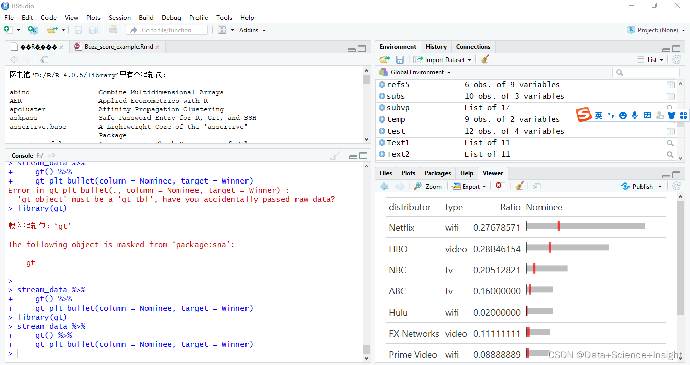Expand the refs5 variable row
Image resolution: width=690 pixels, height=365 pixels.
[382, 85]
